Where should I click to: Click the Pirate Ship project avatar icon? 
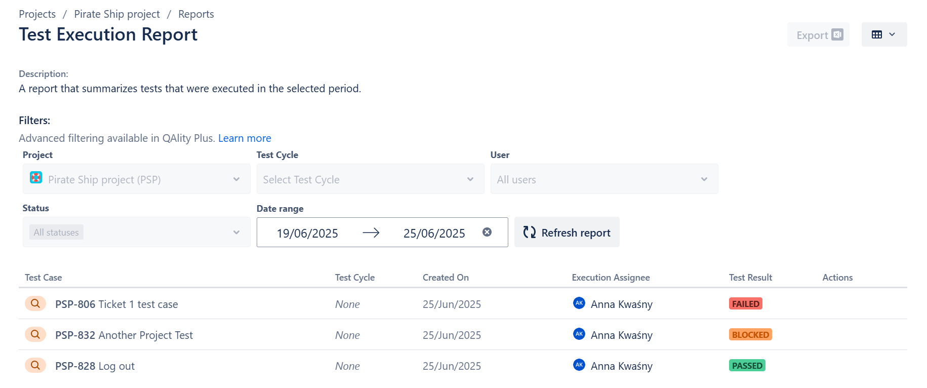[36, 177]
